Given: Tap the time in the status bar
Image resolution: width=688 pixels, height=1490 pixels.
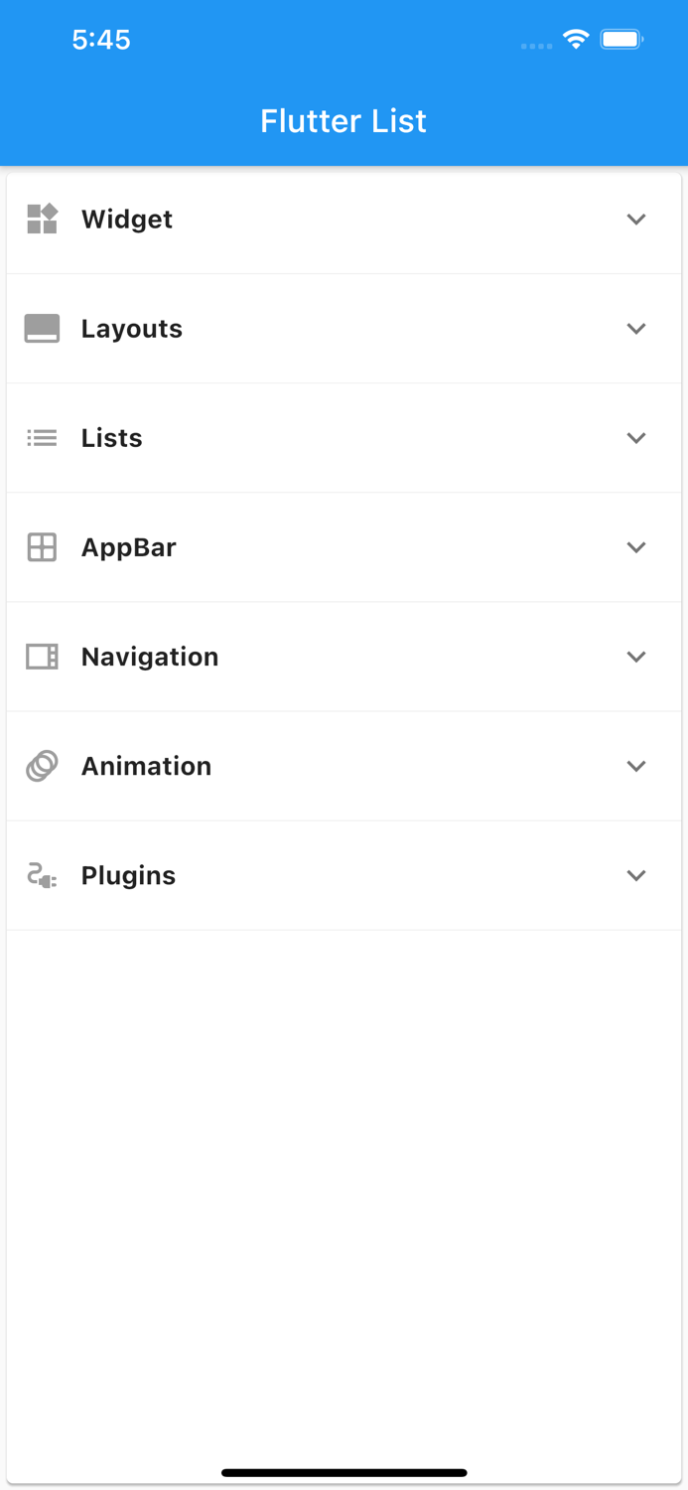Looking at the screenshot, I should click(101, 40).
